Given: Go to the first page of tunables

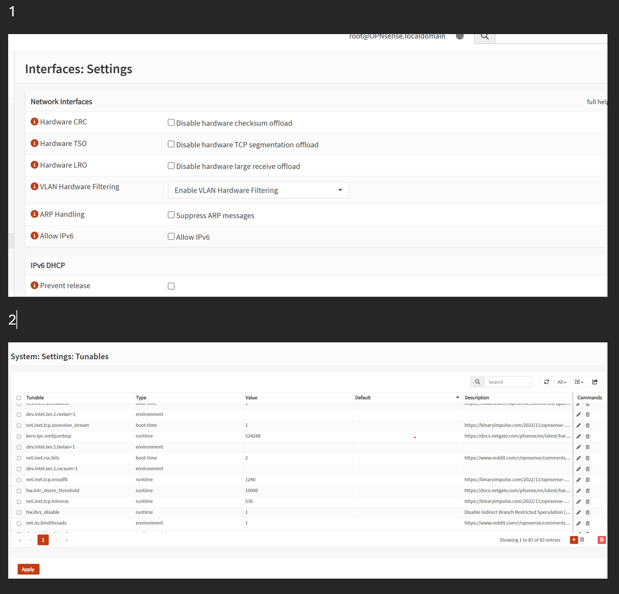Looking at the screenshot, I should click(20, 540).
